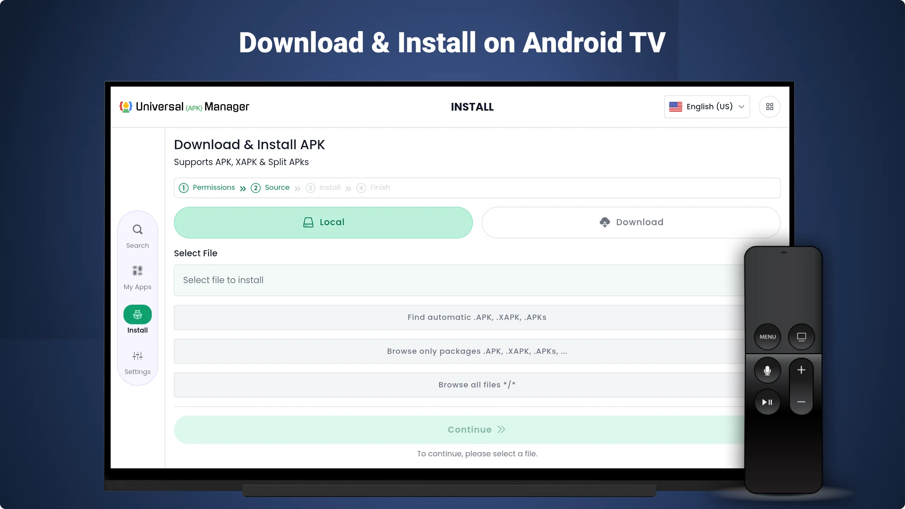Image resolution: width=905 pixels, height=509 pixels.
Task: Select step 1 Permissions
Action: pyautogui.click(x=208, y=187)
